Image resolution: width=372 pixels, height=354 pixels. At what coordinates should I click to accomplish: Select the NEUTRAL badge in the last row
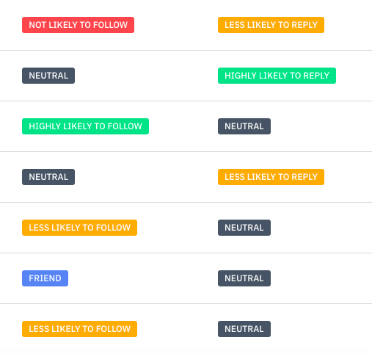coord(244,329)
